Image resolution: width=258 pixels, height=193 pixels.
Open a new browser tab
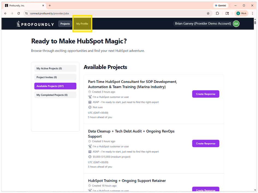[50, 5]
